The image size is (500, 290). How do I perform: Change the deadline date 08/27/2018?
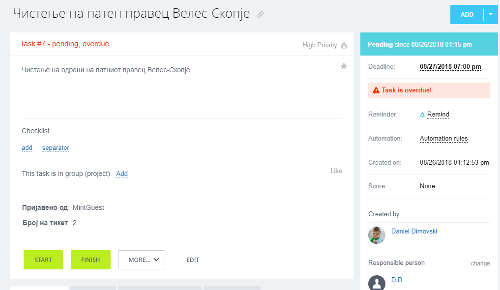click(450, 67)
